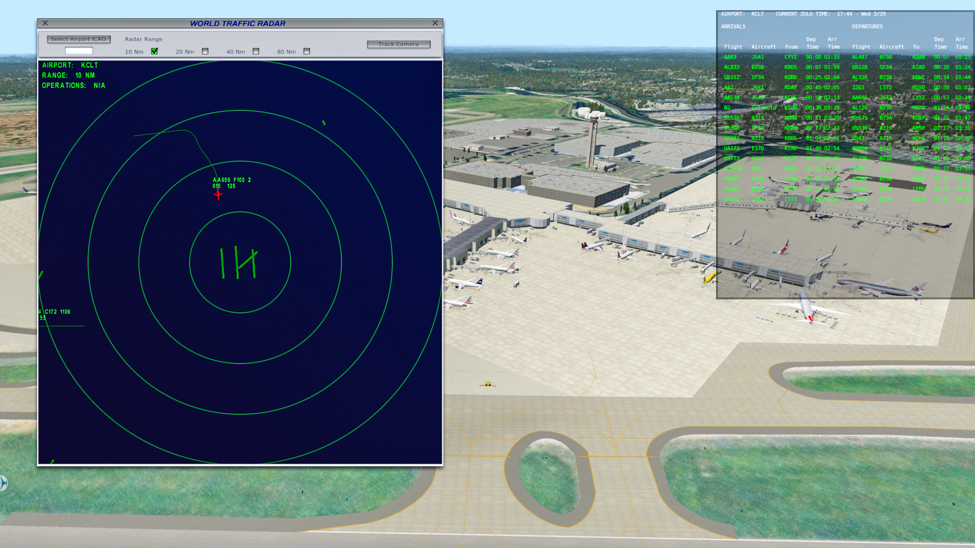This screenshot has width=975, height=548.
Task: Enable the 40 Nm radar range
Action: (x=256, y=52)
